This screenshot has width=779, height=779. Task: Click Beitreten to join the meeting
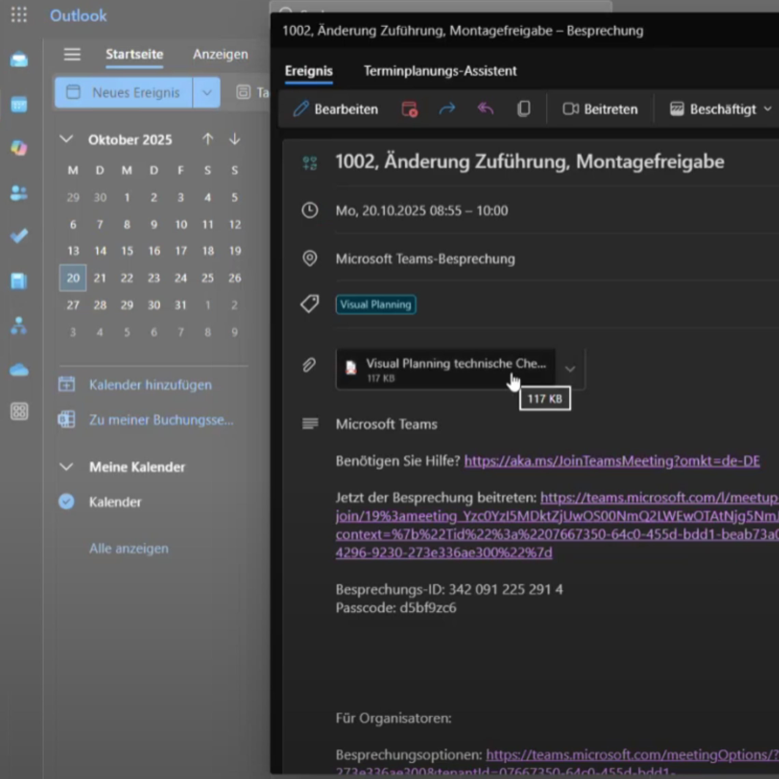pos(600,109)
